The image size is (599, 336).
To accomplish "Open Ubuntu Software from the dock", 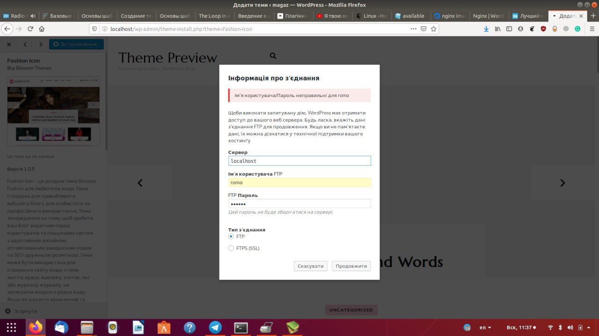I will 164,328.
